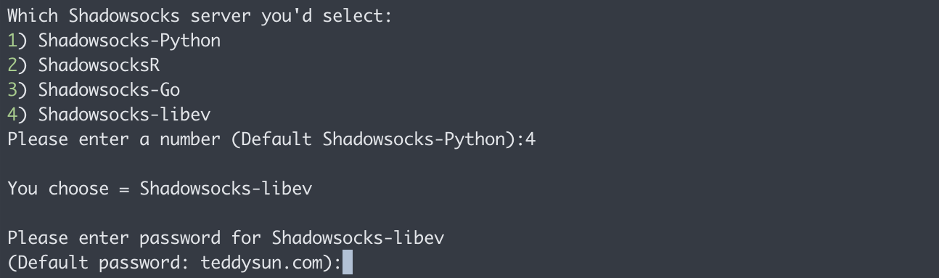The image size is (939, 278).
Task: Click the entered number 4 after the prompt
Action: pos(530,139)
